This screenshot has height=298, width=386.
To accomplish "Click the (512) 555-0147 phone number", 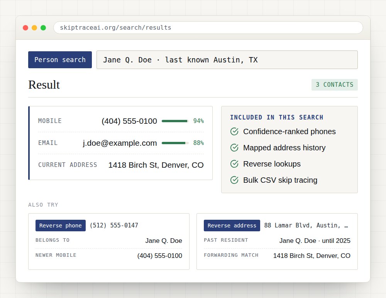I will 114,225.
